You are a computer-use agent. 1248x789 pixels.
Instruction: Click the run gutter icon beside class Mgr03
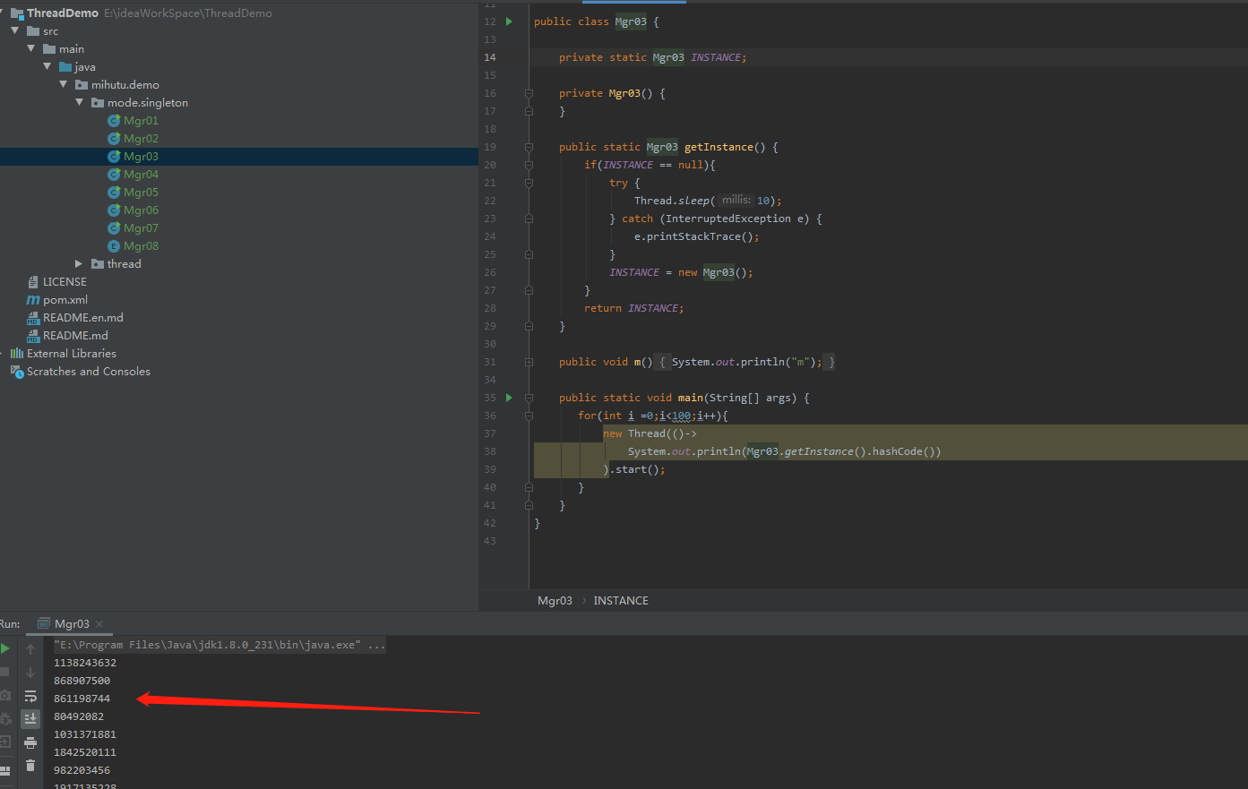[509, 21]
